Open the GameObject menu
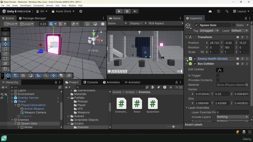Viewport: 253px width, 142px height. 25,6
